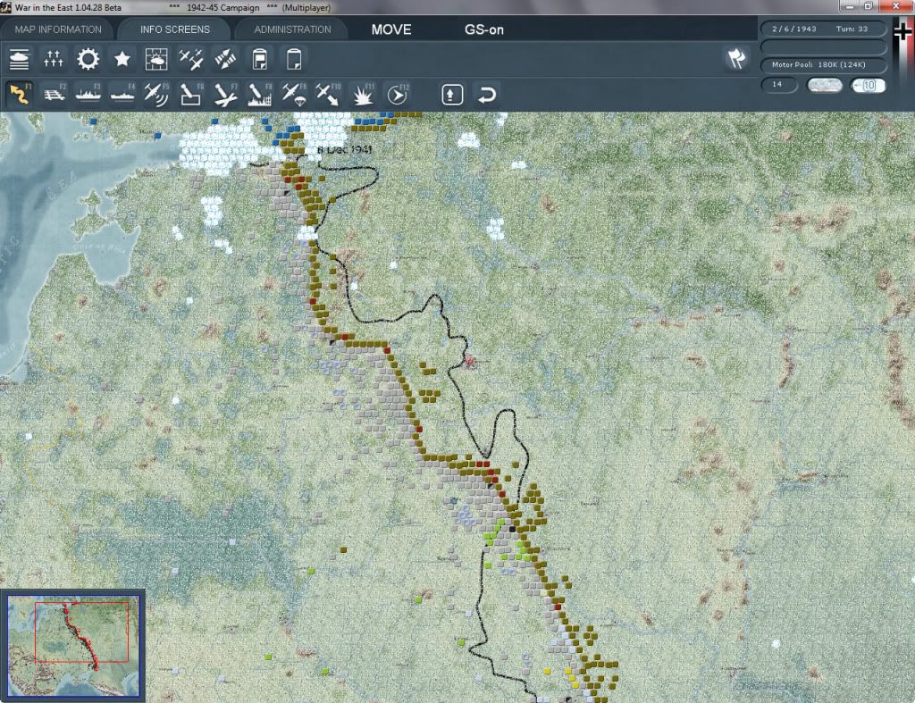This screenshot has width=915, height=703.
Task: Click the F12 end turn arrow icon
Action: (x=398, y=95)
